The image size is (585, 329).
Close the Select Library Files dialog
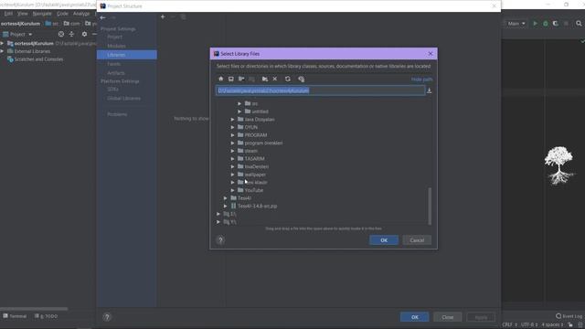tap(431, 54)
